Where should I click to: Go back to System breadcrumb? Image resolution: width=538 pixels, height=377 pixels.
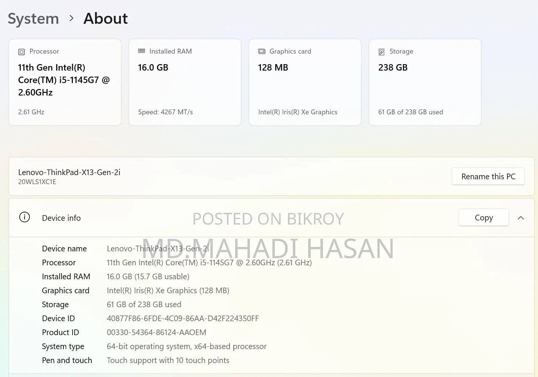[33, 18]
